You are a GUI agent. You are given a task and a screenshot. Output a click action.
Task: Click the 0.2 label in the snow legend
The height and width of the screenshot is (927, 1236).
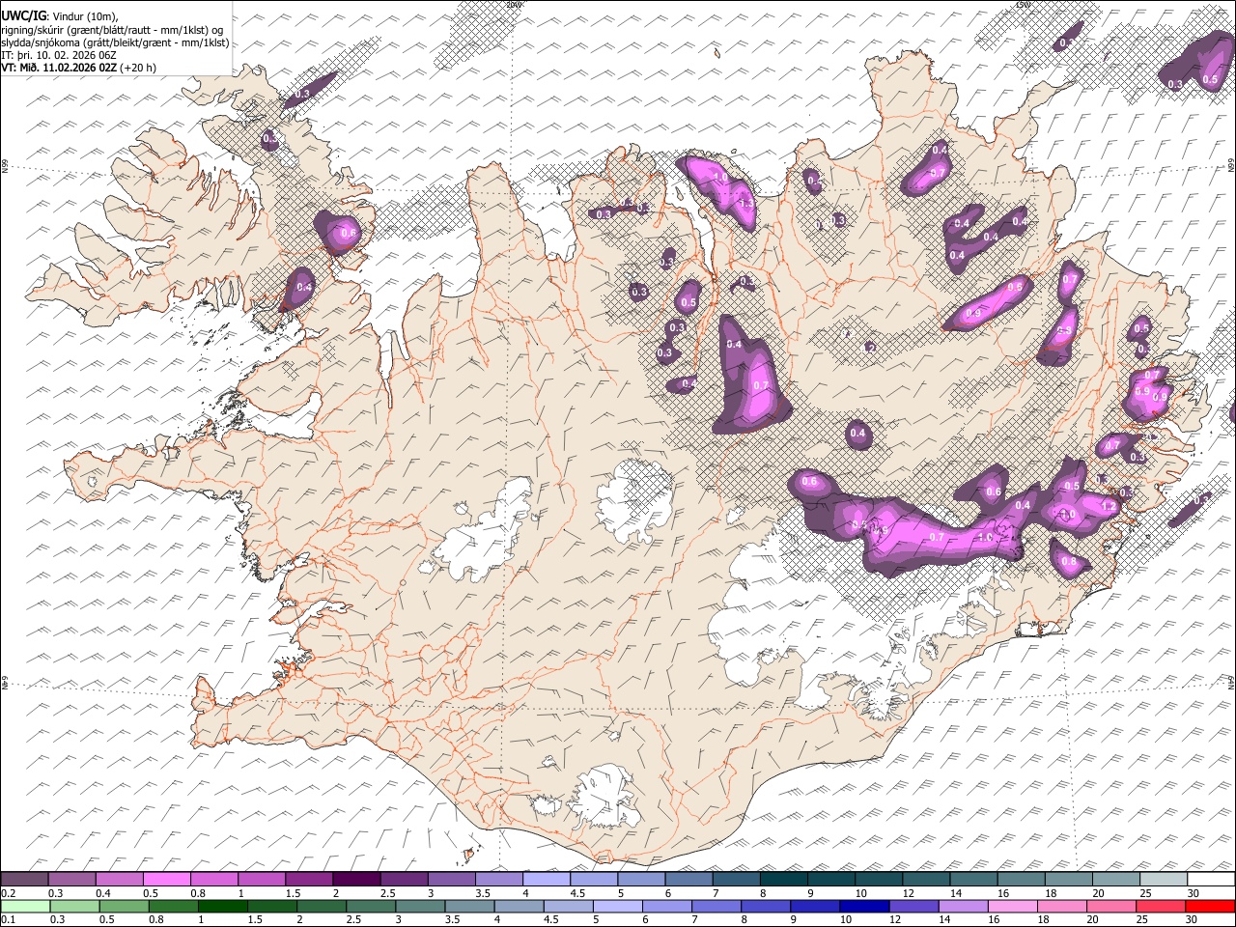pos(8,892)
